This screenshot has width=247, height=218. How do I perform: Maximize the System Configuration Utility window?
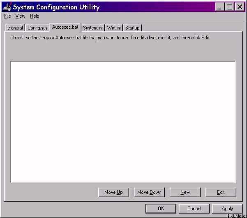pos(229,7)
